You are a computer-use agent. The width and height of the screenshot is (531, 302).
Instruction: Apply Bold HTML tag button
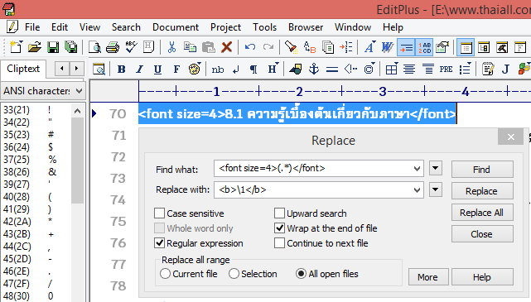[121, 70]
